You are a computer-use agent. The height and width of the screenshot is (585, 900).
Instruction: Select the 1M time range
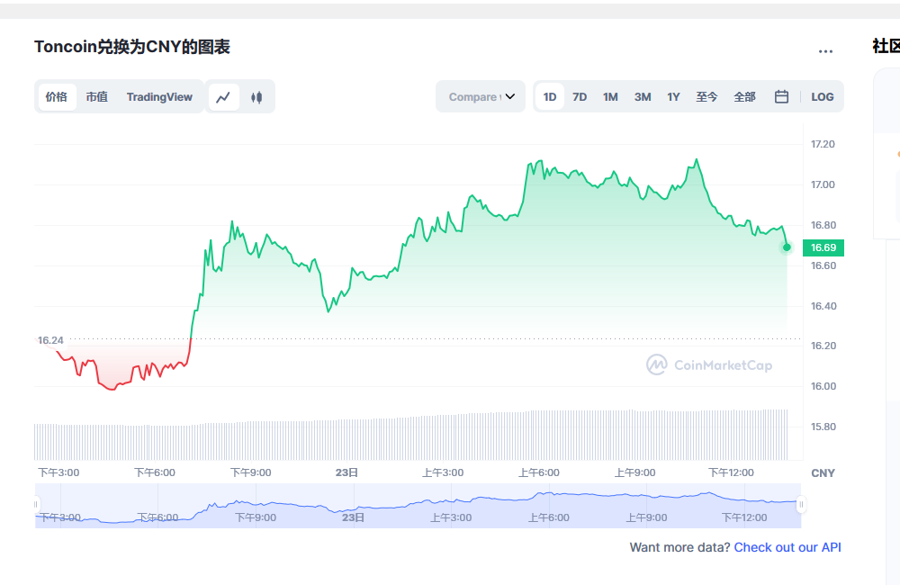[610, 97]
